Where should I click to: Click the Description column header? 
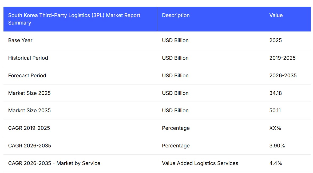176,15
